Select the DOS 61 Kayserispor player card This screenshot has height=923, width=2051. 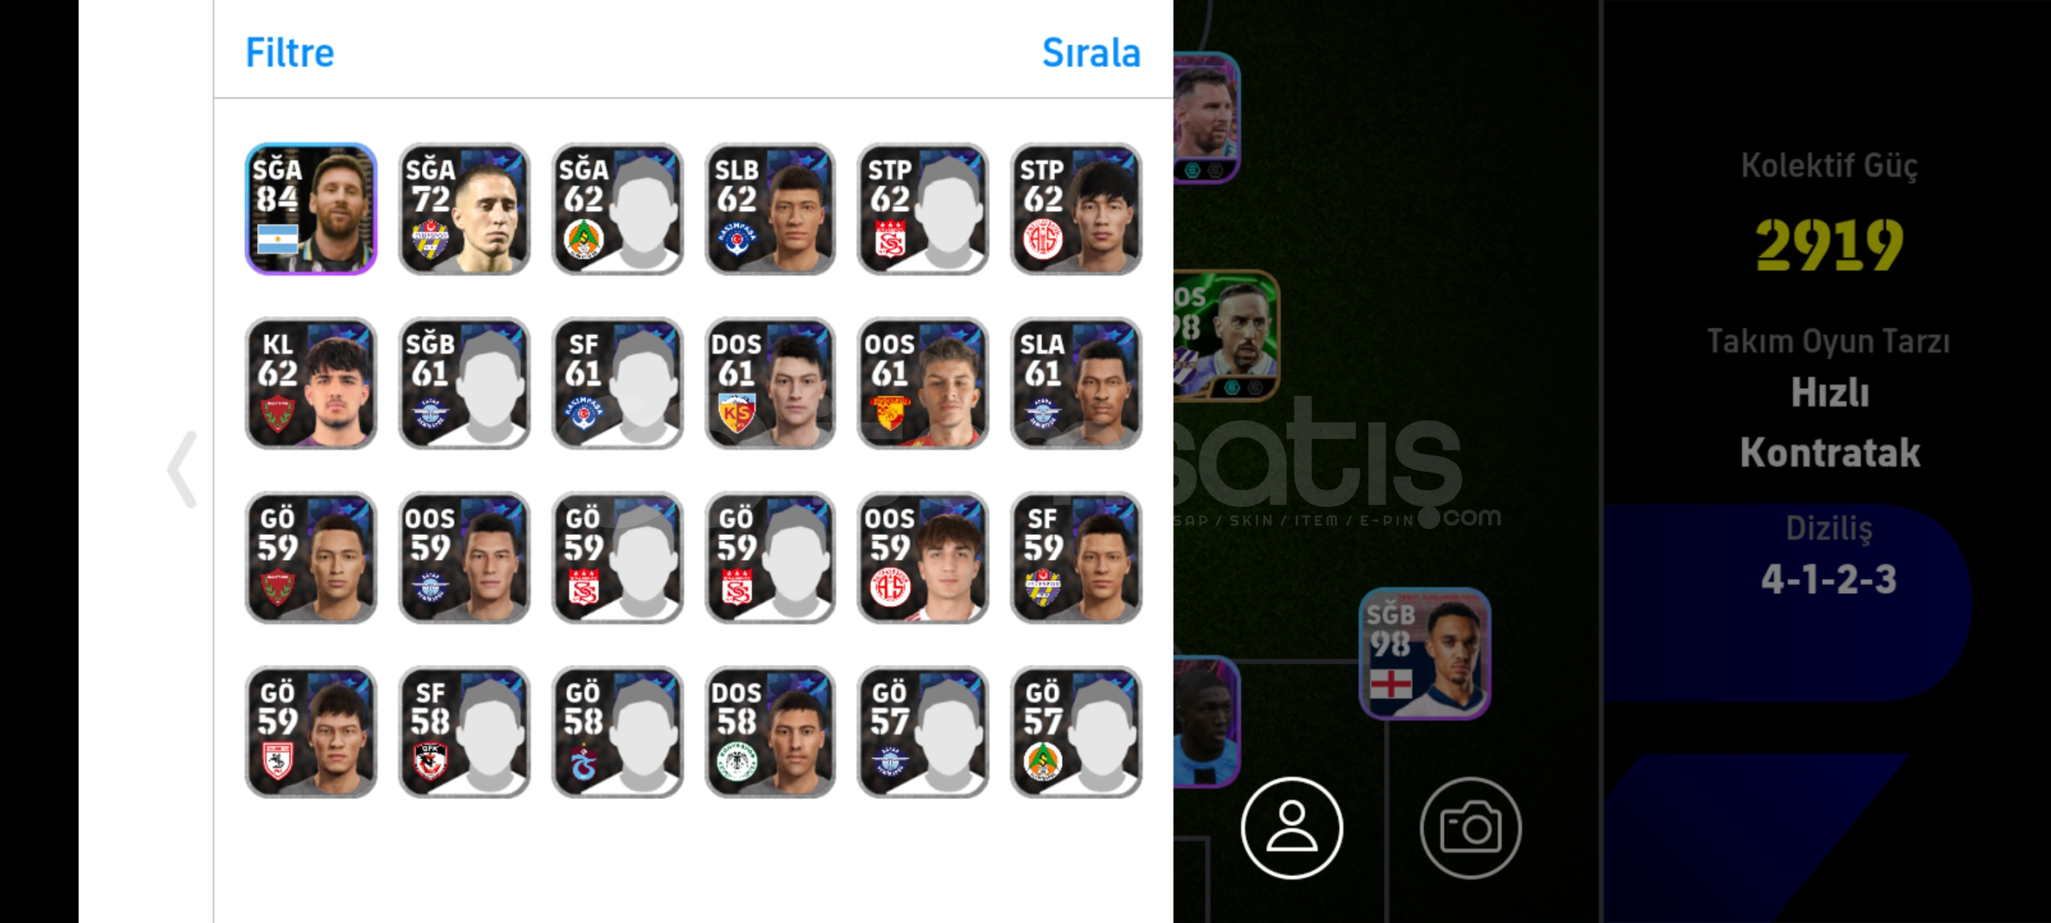click(770, 383)
